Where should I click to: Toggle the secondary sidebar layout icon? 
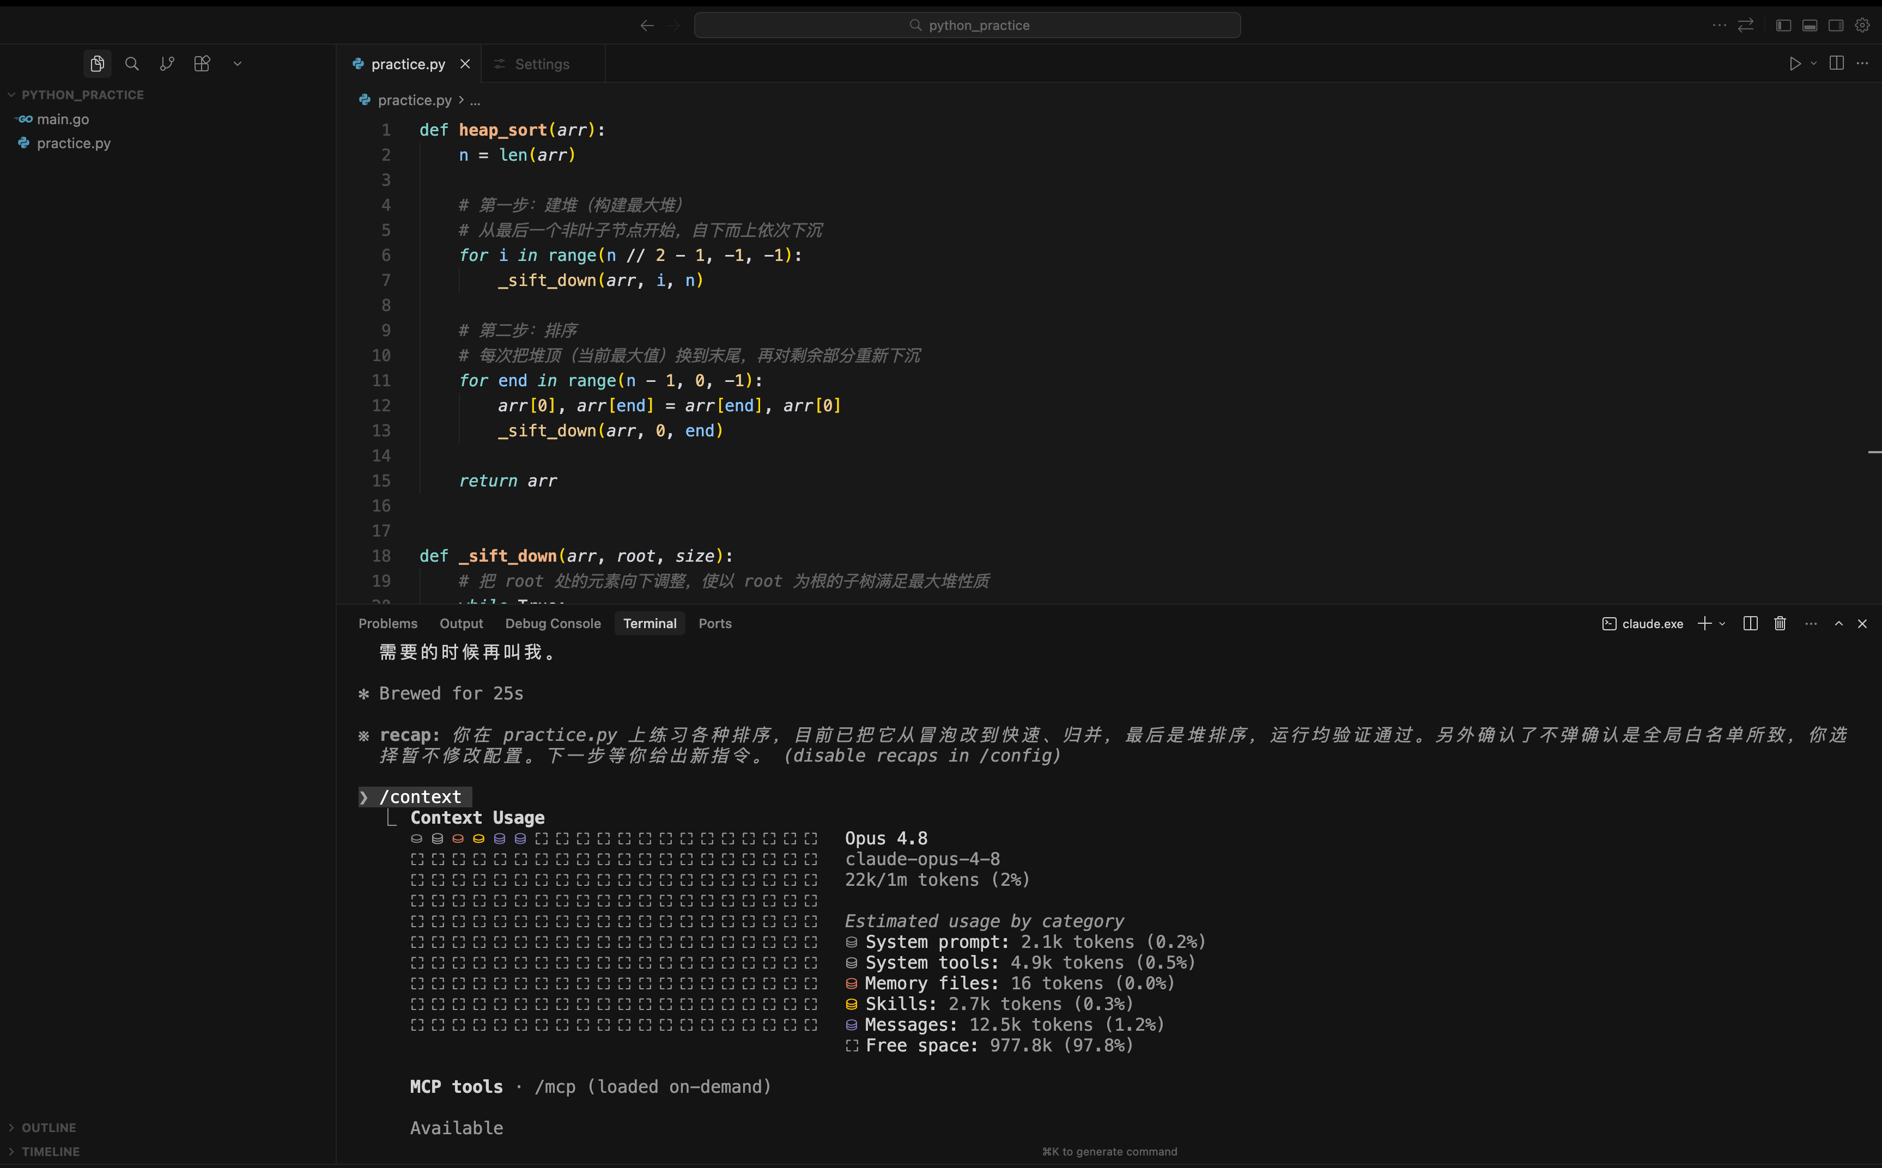(x=1836, y=26)
